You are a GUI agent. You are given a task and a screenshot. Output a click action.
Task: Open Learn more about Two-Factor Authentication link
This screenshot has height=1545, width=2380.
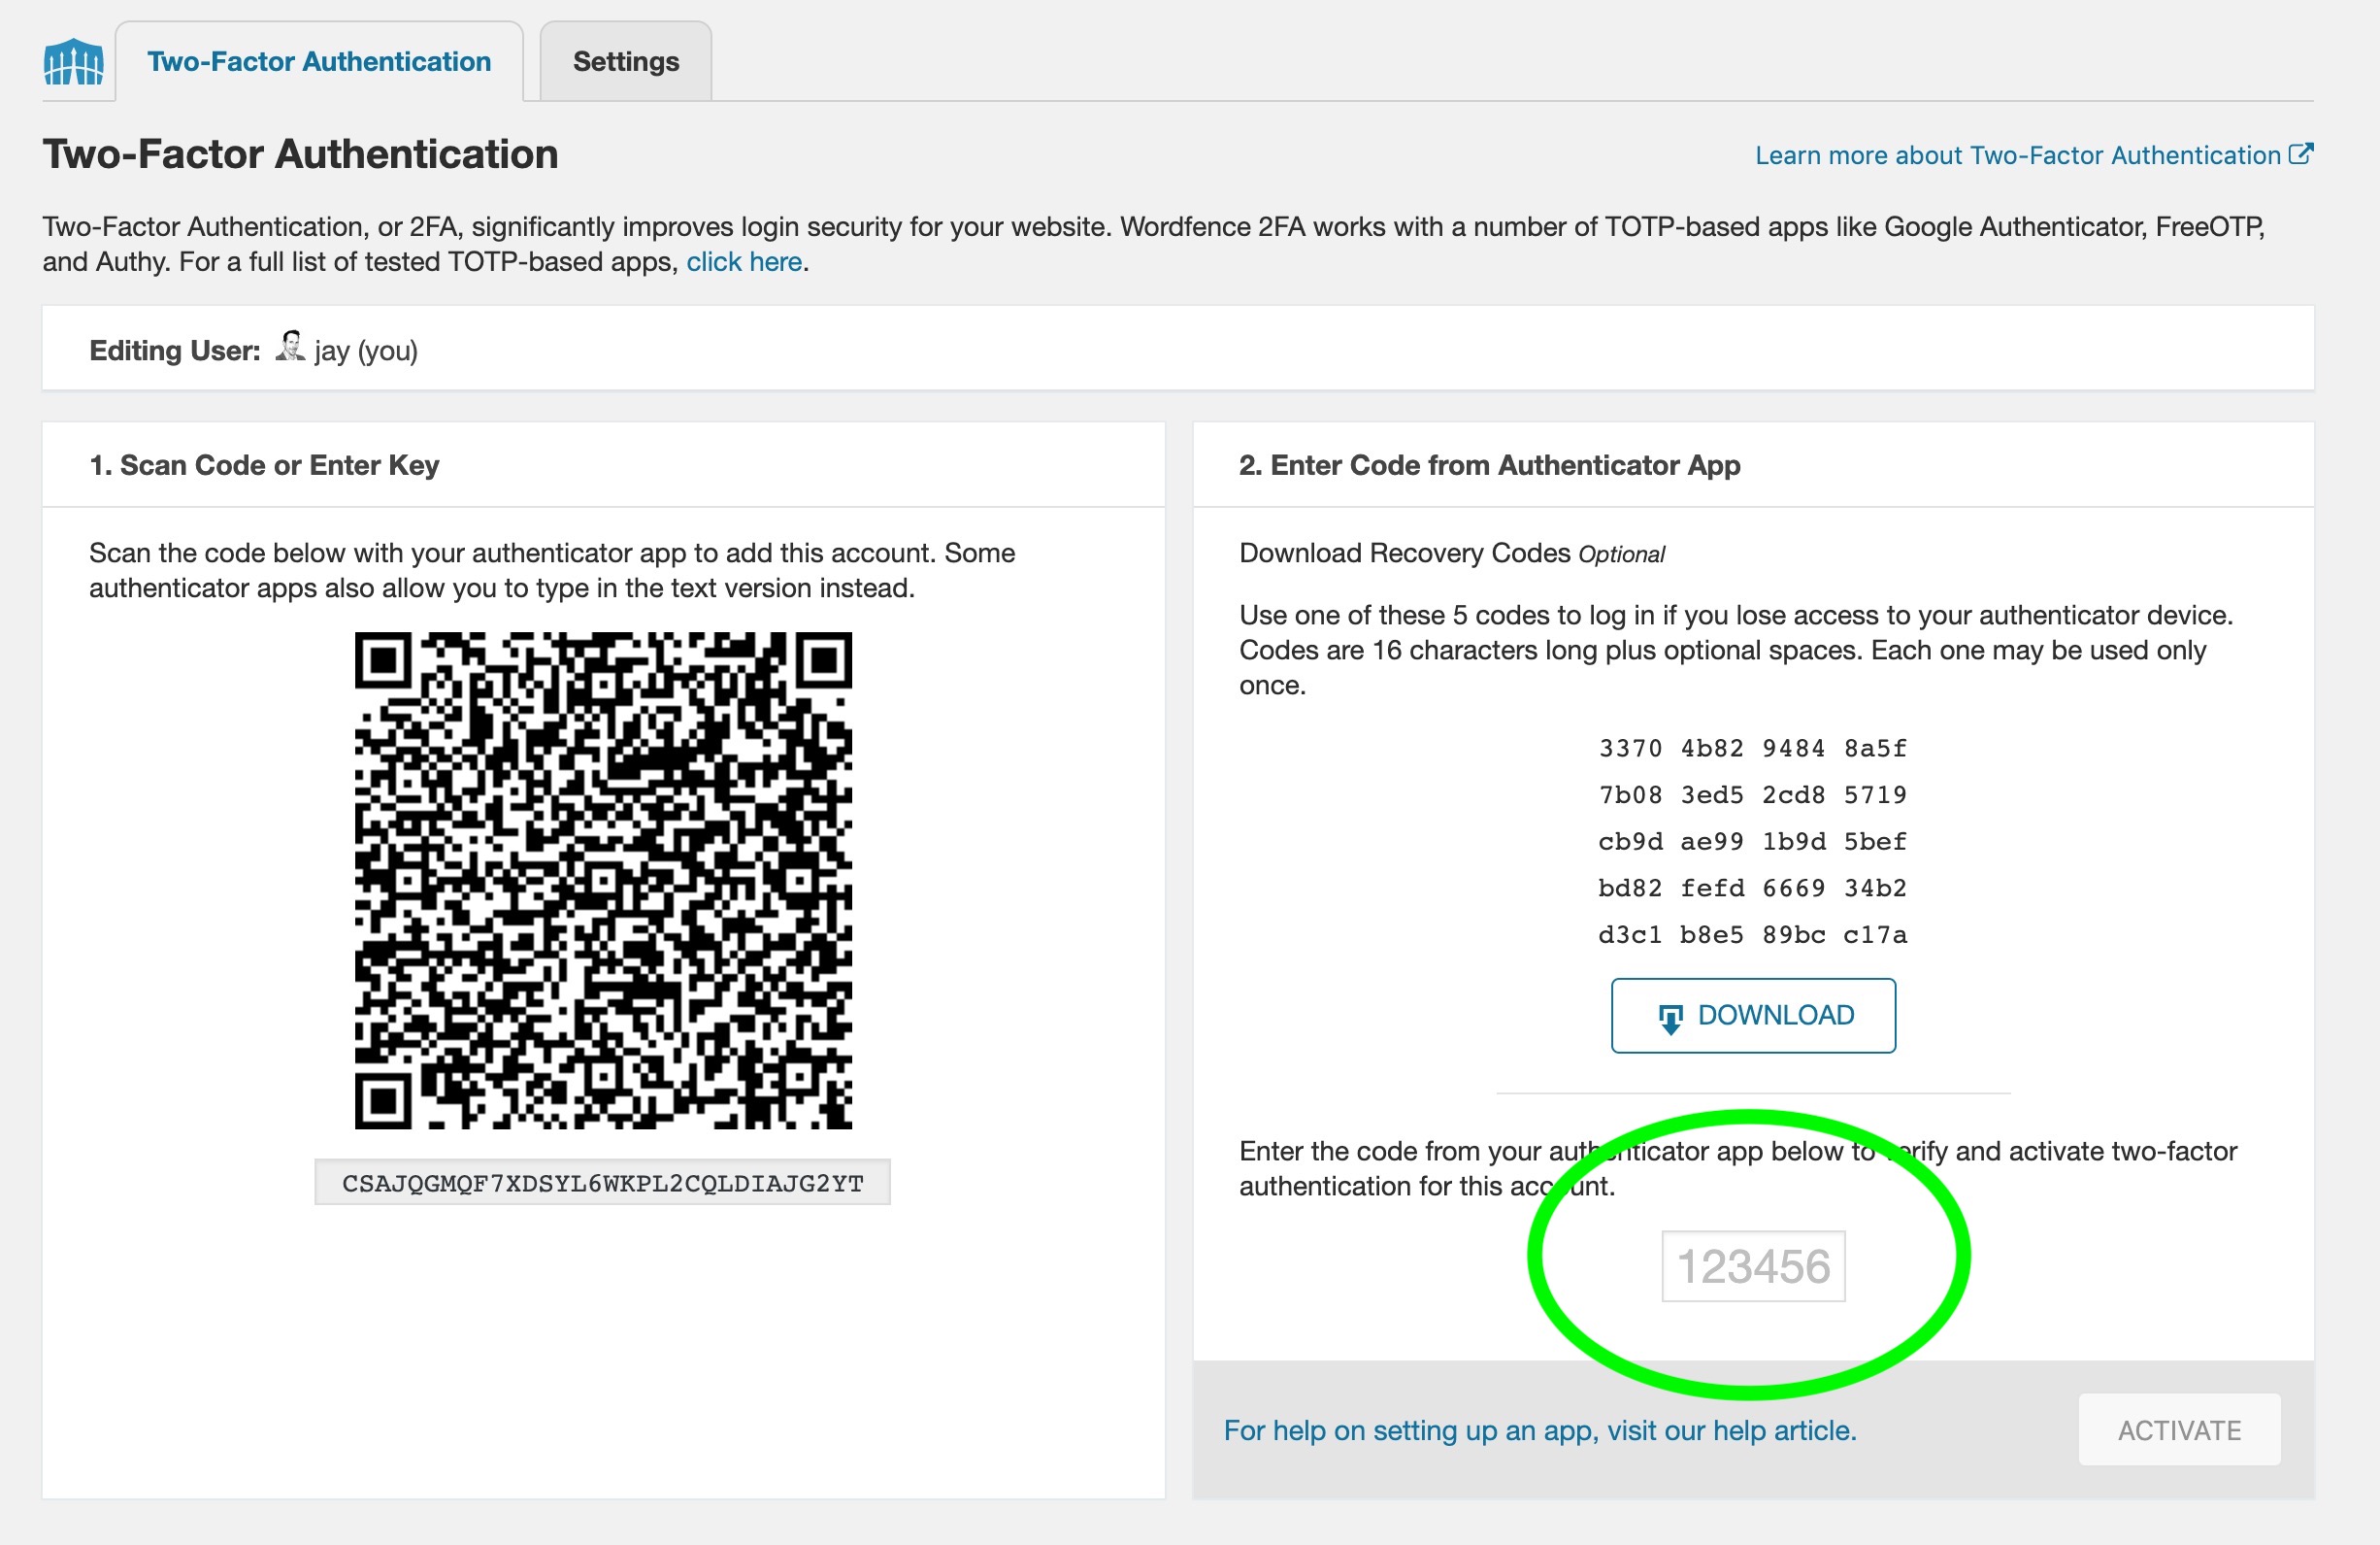2017,155
